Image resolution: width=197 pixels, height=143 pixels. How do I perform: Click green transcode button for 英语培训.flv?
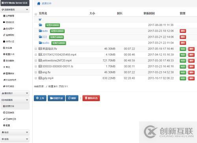183,49
